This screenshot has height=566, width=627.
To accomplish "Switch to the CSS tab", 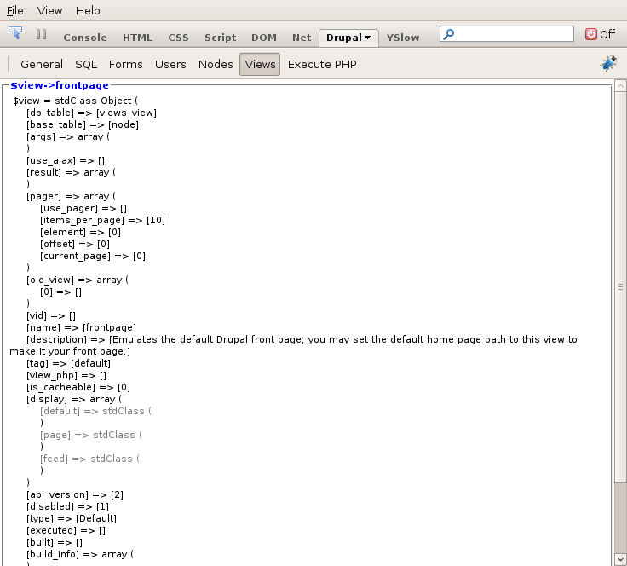I will pos(178,38).
